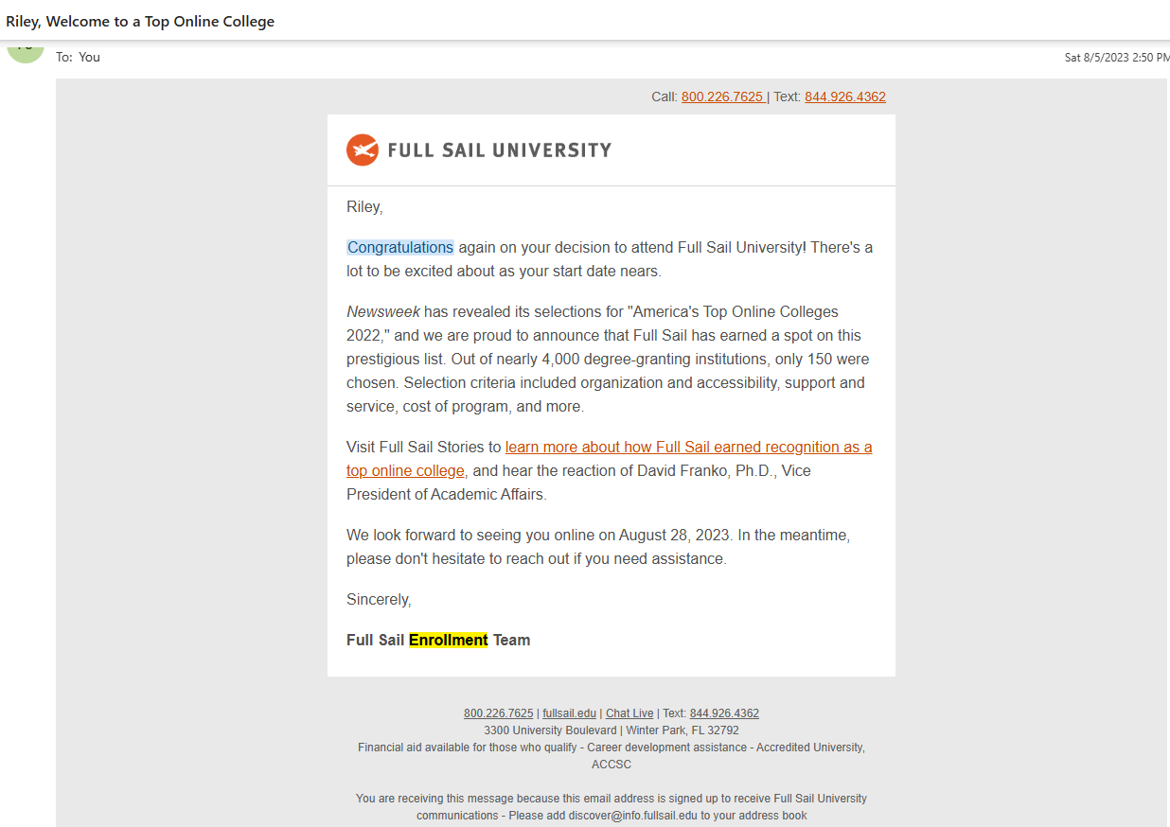
Task: Open the "learn more about how Full Sail" link
Action: pos(688,447)
